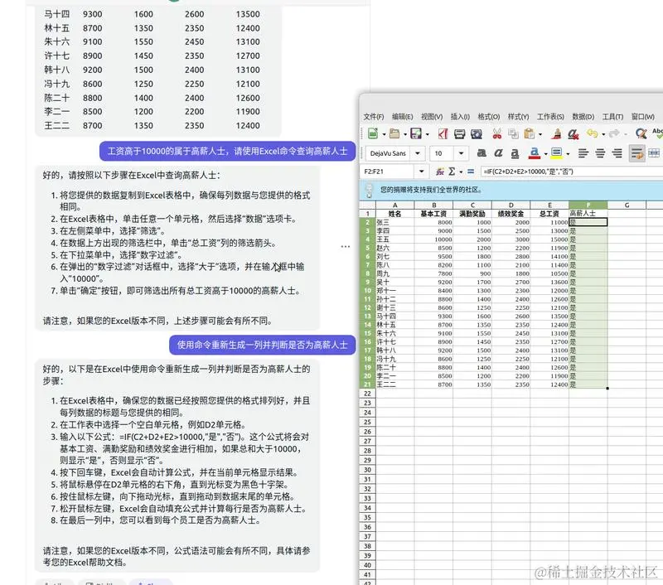Click the Sum sigma icon
This screenshot has width=663, height=585.
click(x=452, y=172)
